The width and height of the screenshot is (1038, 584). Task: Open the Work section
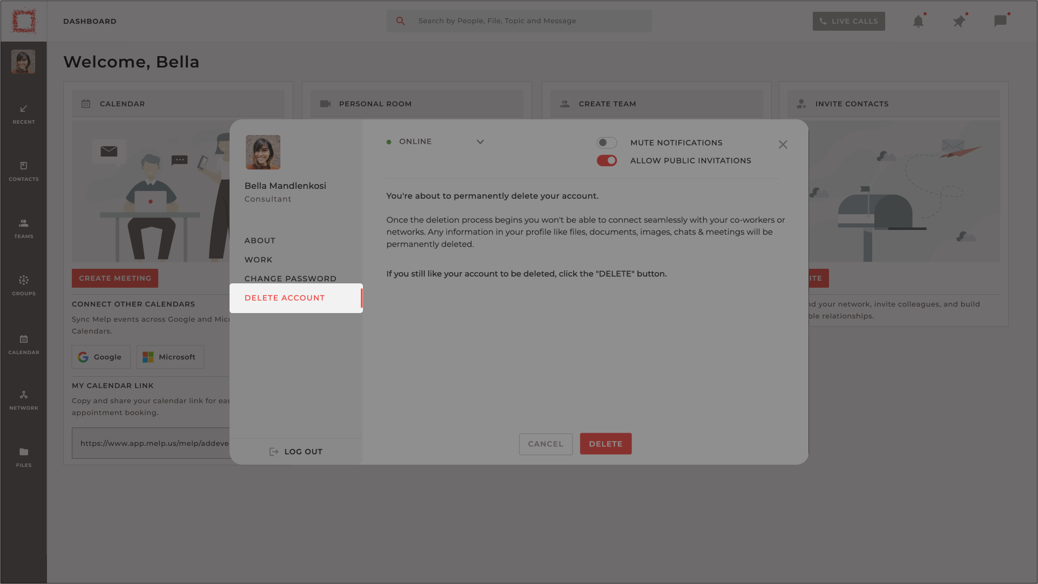pyautogui.click(x=258, y=260)
